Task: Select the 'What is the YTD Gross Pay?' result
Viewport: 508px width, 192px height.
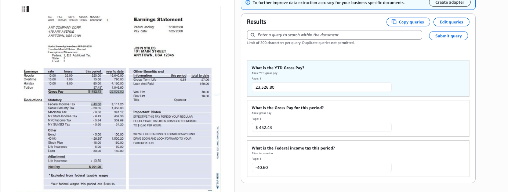Action: click(x=277, y=68)
